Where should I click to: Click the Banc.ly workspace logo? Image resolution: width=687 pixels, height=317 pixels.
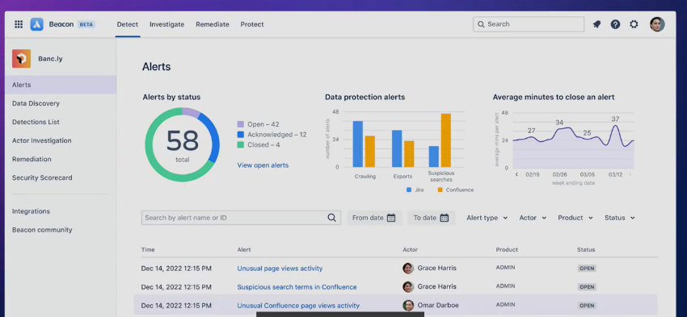(x=22, y=59)
